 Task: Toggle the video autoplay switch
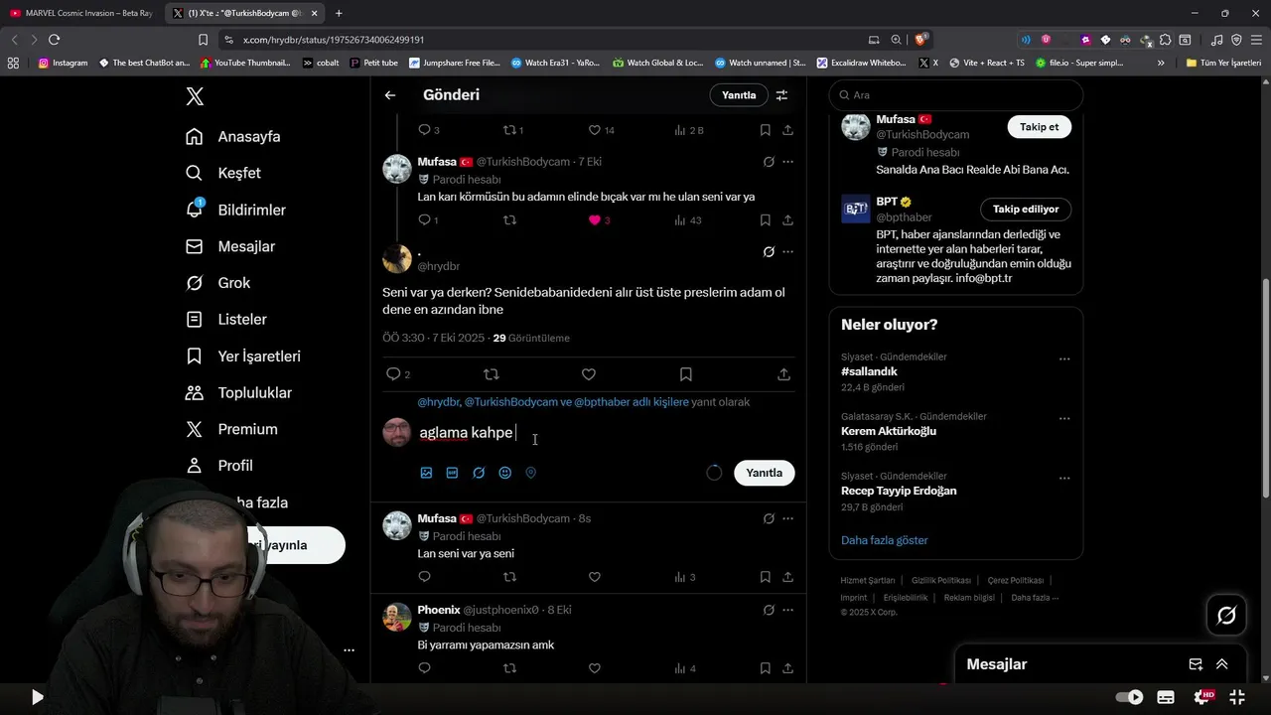pyautogui.click(x=1129, y=697)
